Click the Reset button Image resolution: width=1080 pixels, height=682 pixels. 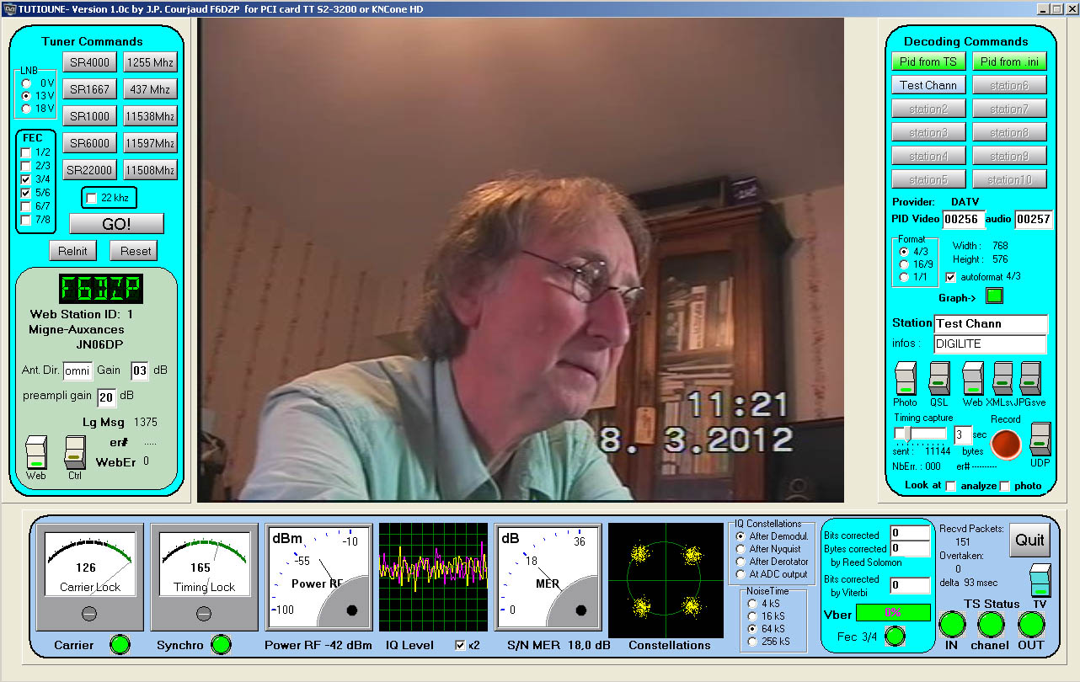point(135,251)
